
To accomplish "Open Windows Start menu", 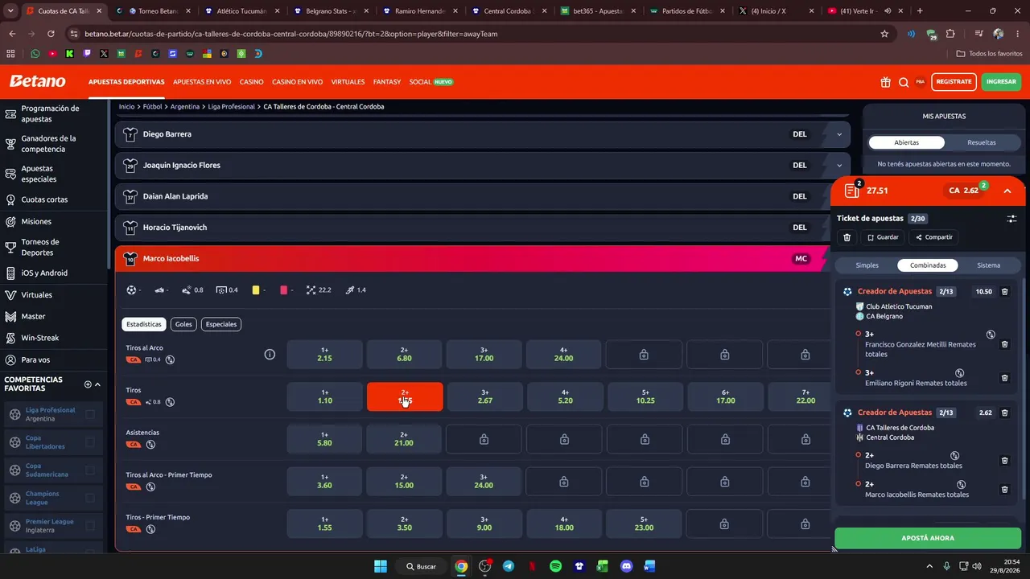I will click(381, 566).
